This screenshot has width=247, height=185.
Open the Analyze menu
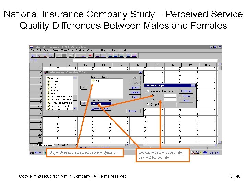pos(80,50)
